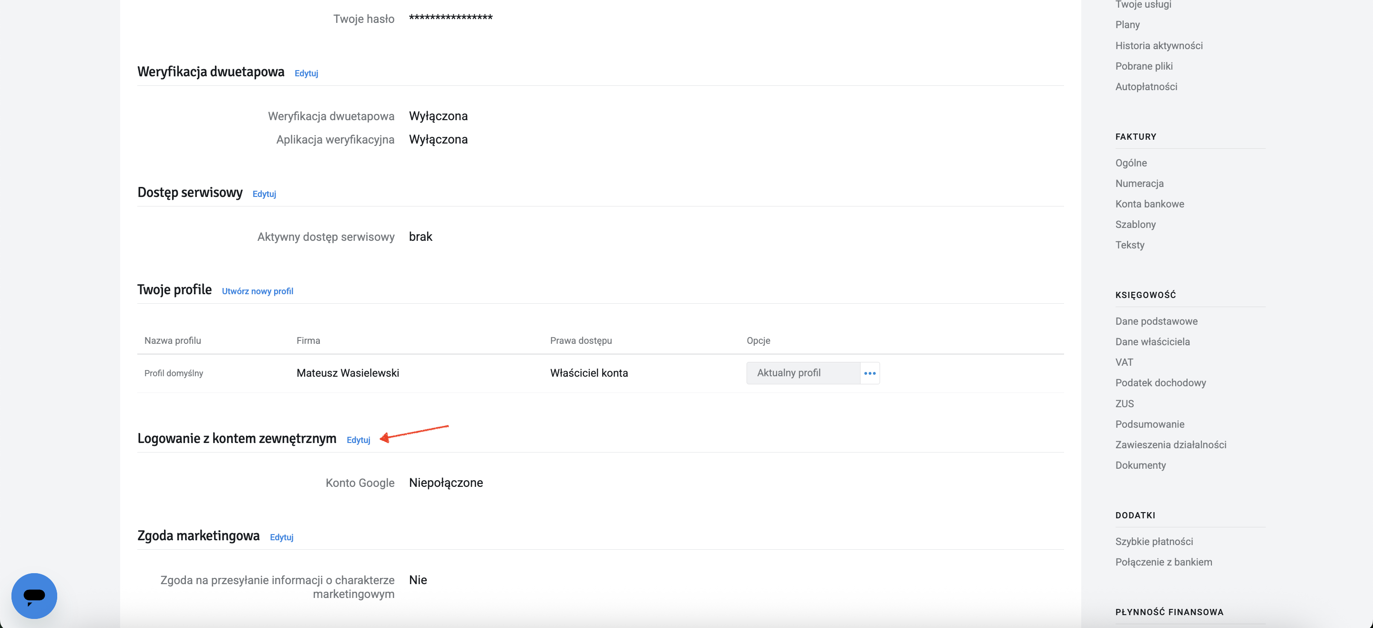Image resolution: width=1373 pixels, height=628 pixels.
Task: Edit Logowanie z kontem zewnętrznym
Action: click(358, 440)
